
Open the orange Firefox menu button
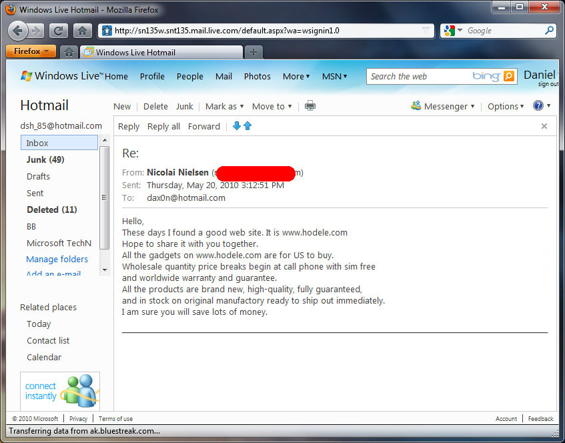click(31, 51)
